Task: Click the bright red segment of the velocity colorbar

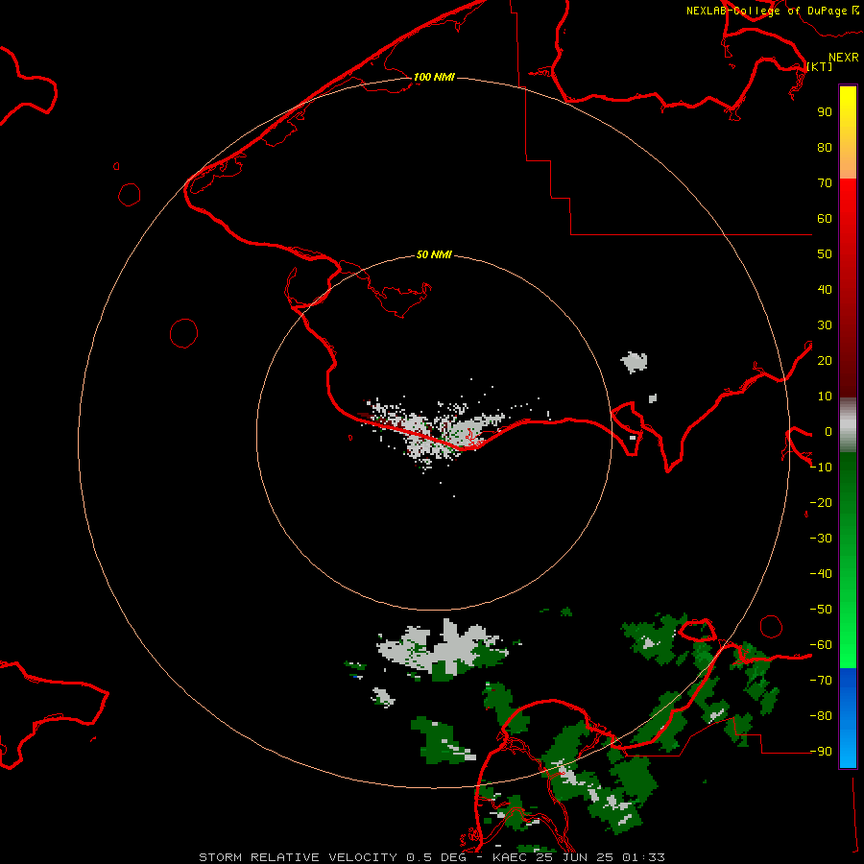Action: click(x=848, y=286)
